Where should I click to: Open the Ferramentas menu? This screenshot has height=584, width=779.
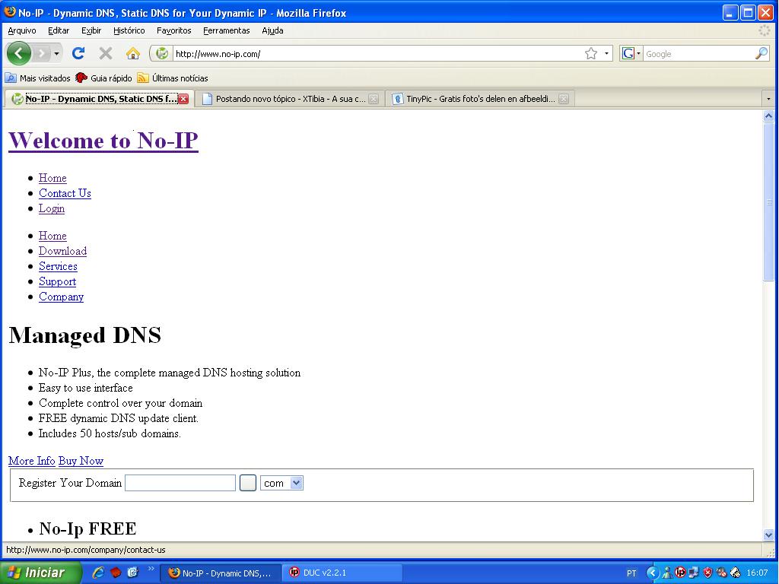coord(227,30)
